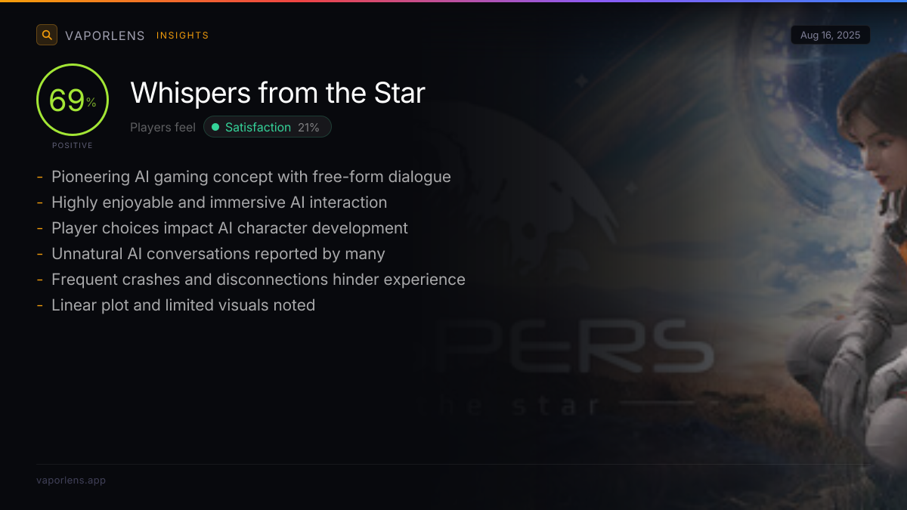Click the Satisfaction sentiment pill
The width and height of the screenshot is (907, 510).
pos(268,128)
